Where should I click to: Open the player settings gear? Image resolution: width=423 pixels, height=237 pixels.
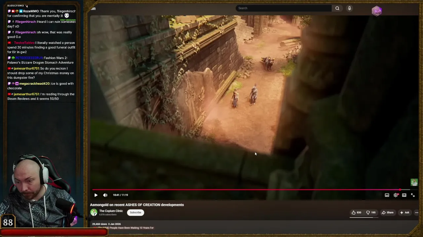[396, 195]
